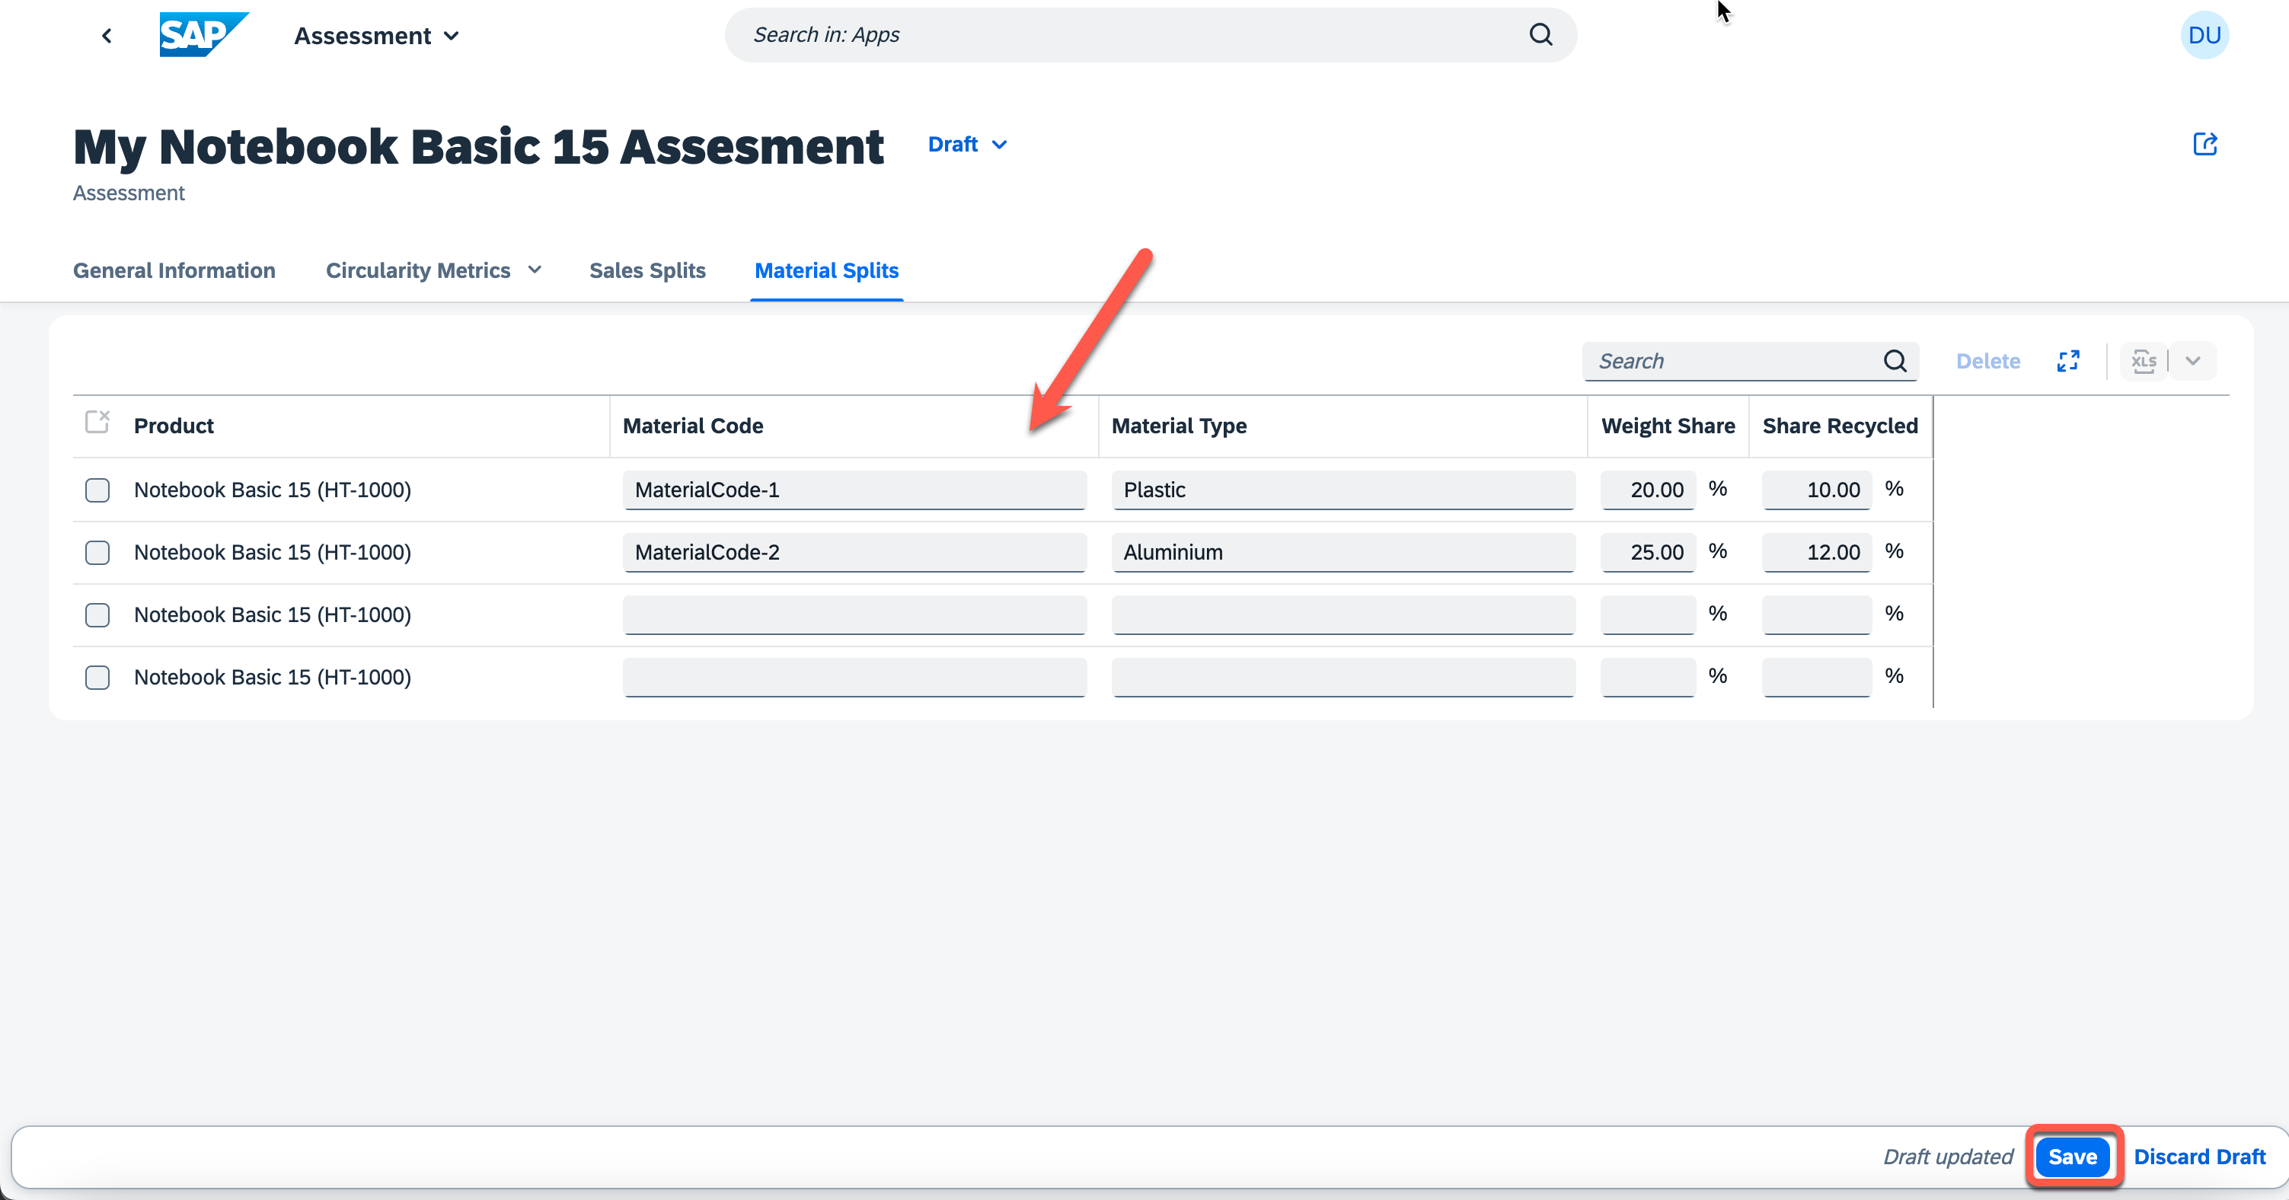The height and width of the screenshot is (1200, 2289).
Task: Edit share recycled 12.00 field
Action: pos(1816,553)
